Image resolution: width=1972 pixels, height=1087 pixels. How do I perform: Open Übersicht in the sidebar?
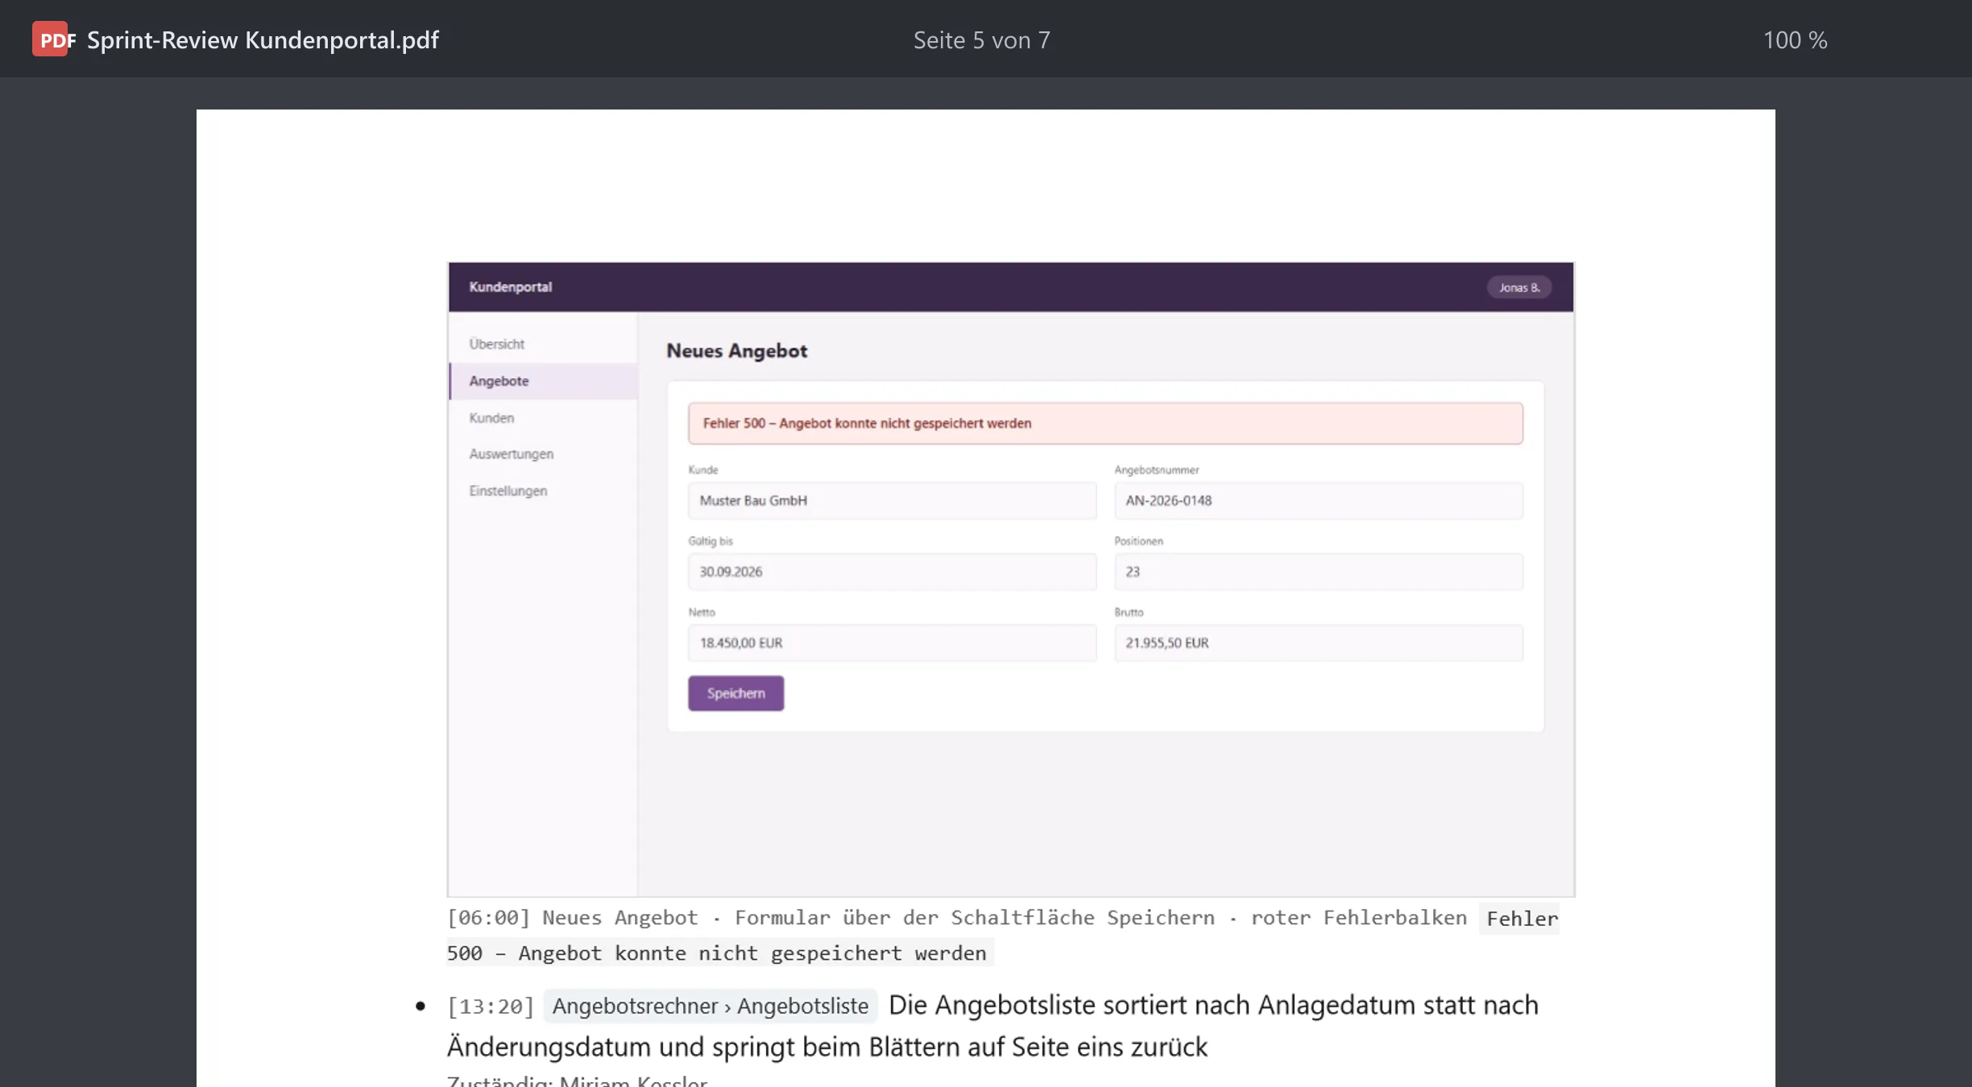(x=497, y=344)
